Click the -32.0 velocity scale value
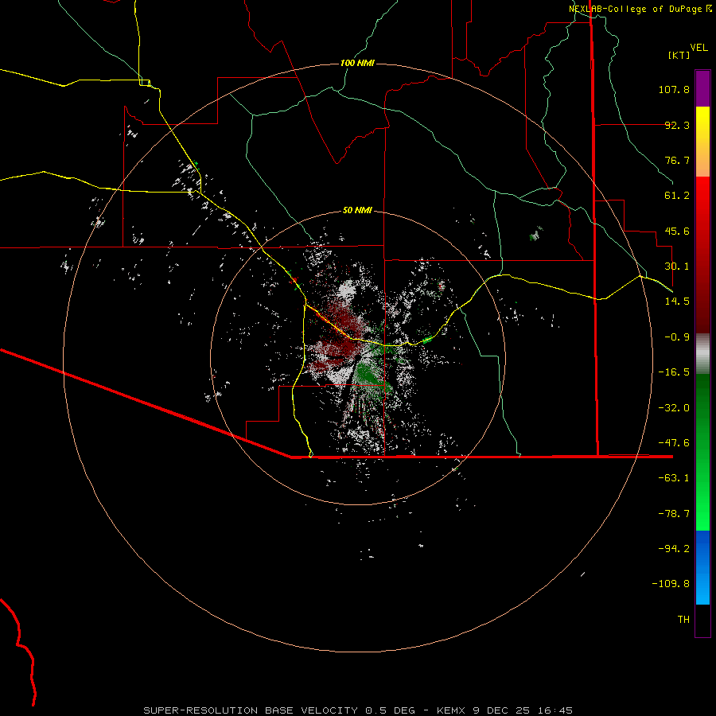The width and height of the screenshot is (716, 716). coord(674,408)
